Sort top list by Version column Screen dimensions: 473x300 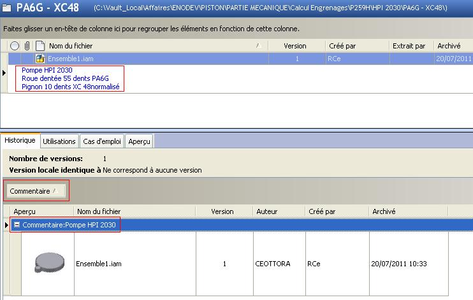coord(296,46)
